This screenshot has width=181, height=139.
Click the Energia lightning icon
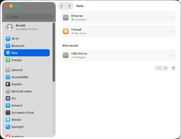pos(8,60)
